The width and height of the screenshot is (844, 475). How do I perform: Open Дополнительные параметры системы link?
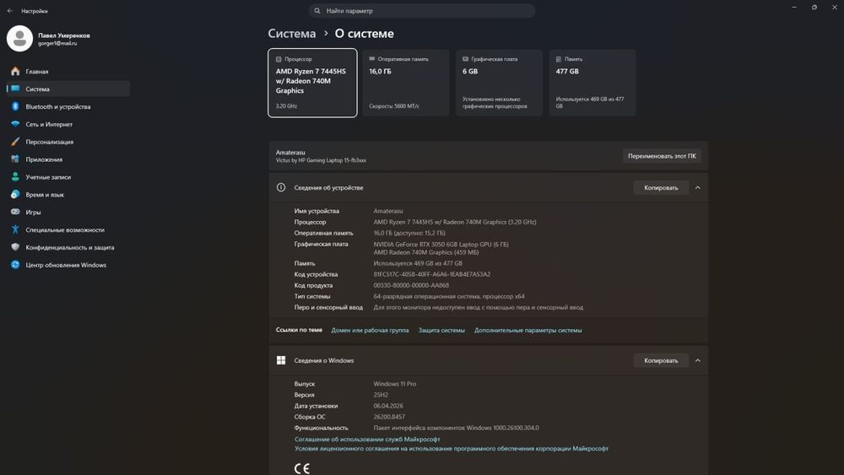pyautogui.click(x=528, y=330)
